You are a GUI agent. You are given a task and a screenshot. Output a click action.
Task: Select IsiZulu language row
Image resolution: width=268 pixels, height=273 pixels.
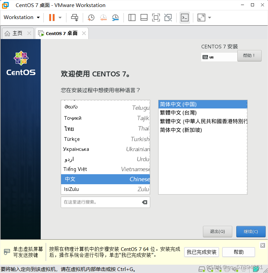click(x=105, y=189)
